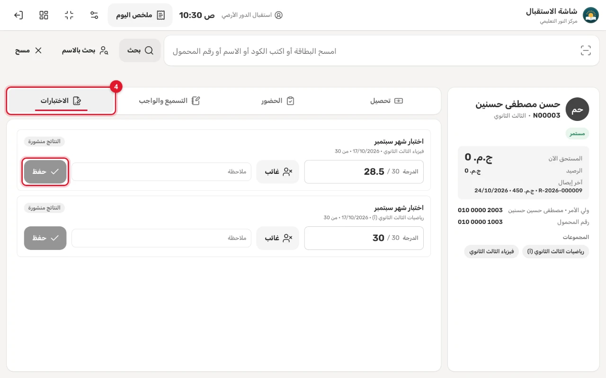
Task: Edit the 30 score field for mathematics
Action: click(x=364, y=238)
